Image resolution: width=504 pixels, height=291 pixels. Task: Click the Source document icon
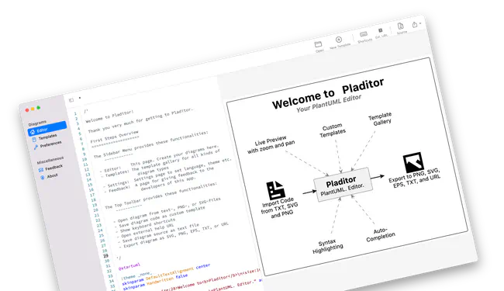click(x=400, y=26)
